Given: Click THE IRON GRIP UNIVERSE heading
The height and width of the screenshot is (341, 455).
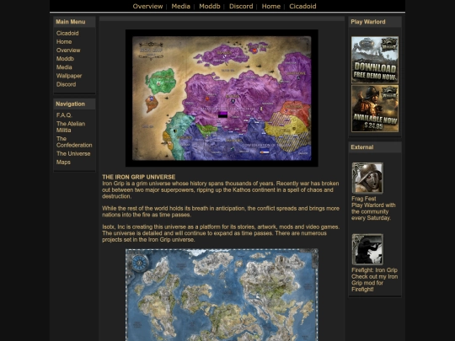Looking at the screenshot, I should tap(139, 177).
